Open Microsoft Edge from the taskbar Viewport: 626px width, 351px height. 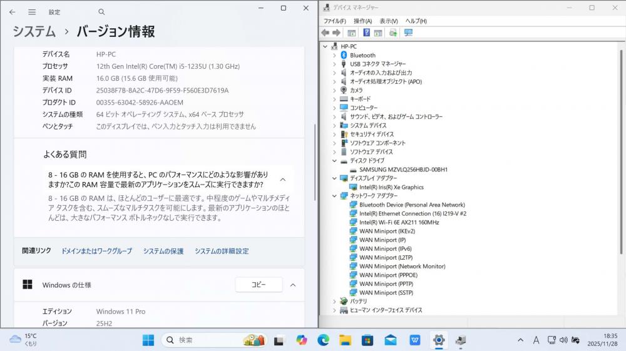(324, 340)
